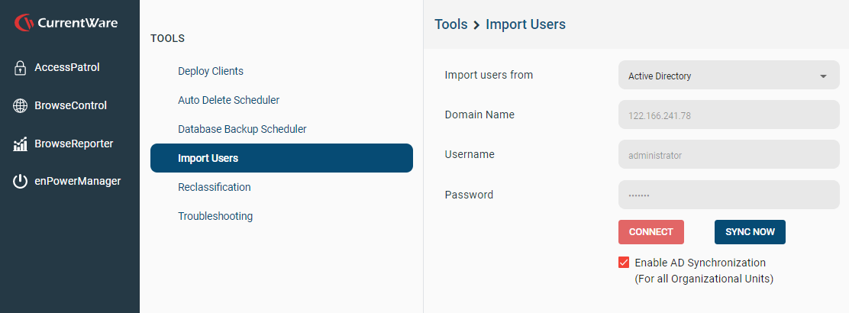Open Reclassification tool

click(x=215, y=187)
